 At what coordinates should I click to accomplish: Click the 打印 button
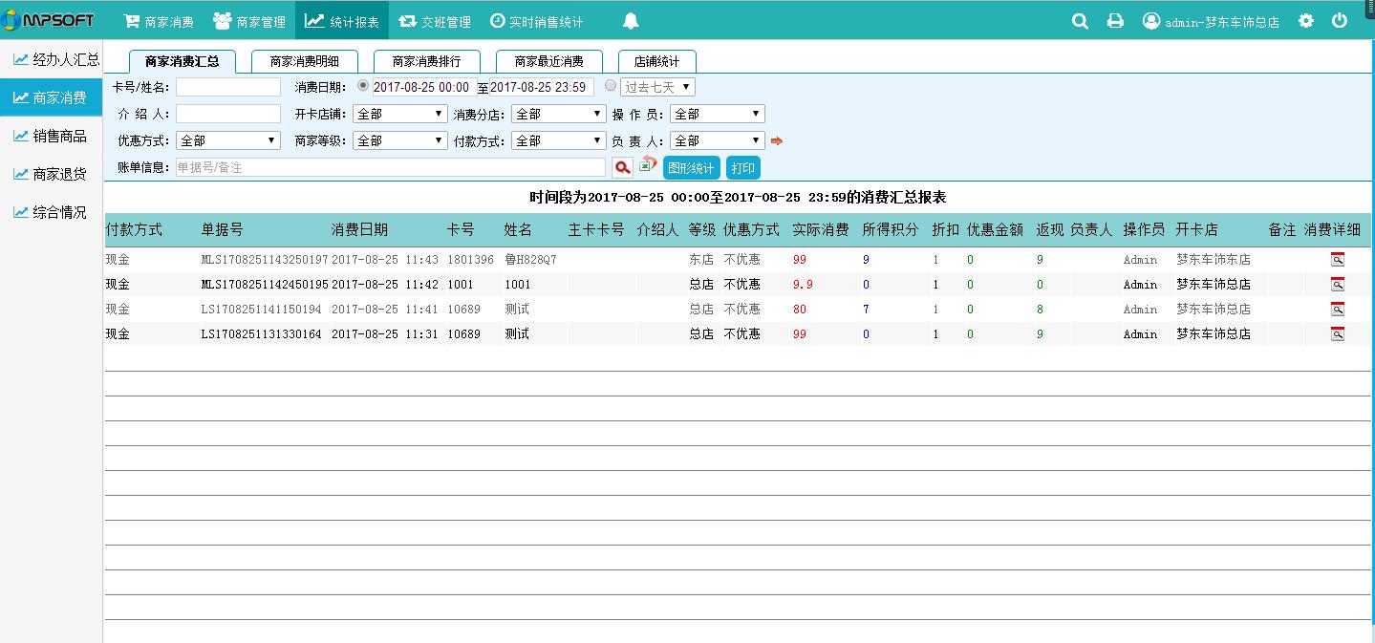742,168
